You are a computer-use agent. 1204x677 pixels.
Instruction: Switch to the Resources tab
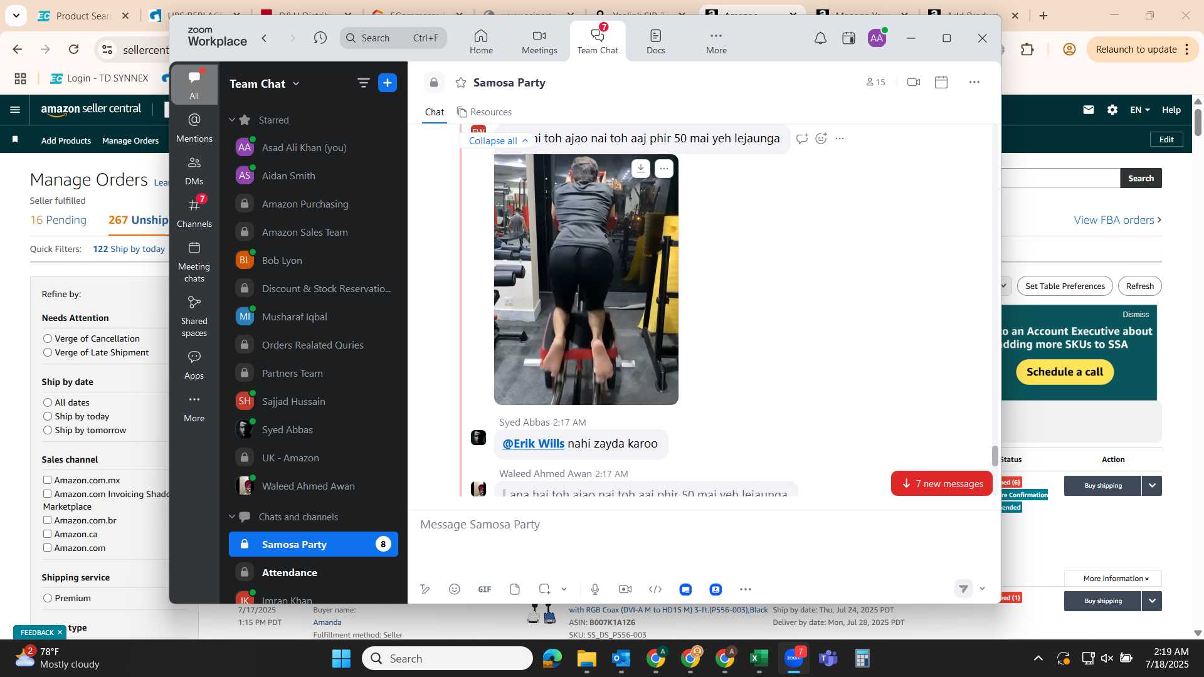point(484,112)
